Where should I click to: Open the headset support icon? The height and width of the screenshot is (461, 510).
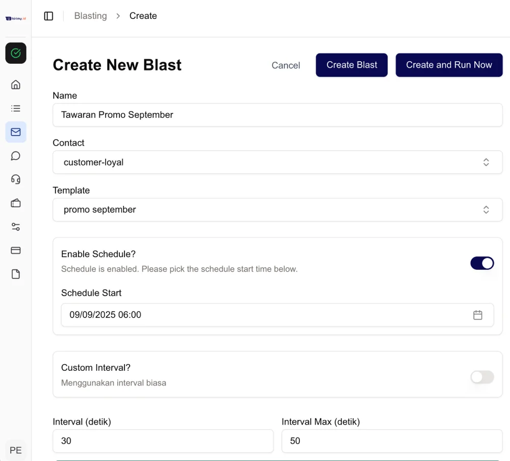(x=16, y=179)
